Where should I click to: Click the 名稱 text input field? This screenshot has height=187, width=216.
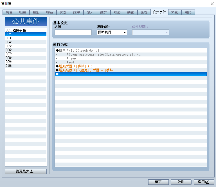[x=73, y=33]
